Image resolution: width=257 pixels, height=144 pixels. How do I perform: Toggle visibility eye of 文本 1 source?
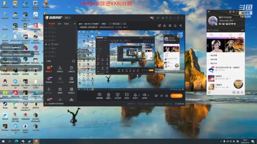pos(46,44)
